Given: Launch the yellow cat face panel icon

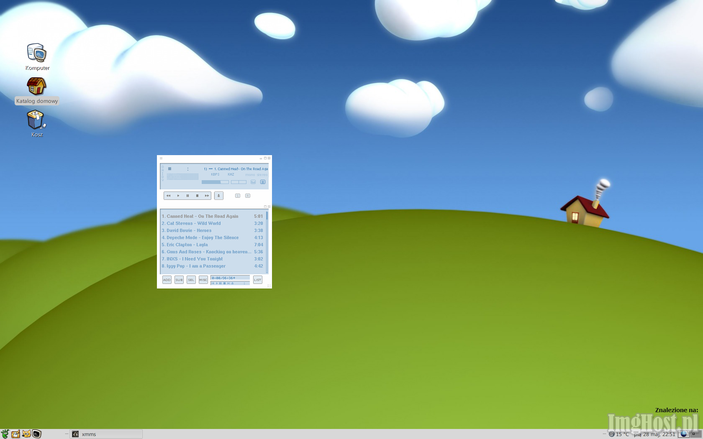Looking at the screenshot, I should pyautogui.click(x=26, y=434).
